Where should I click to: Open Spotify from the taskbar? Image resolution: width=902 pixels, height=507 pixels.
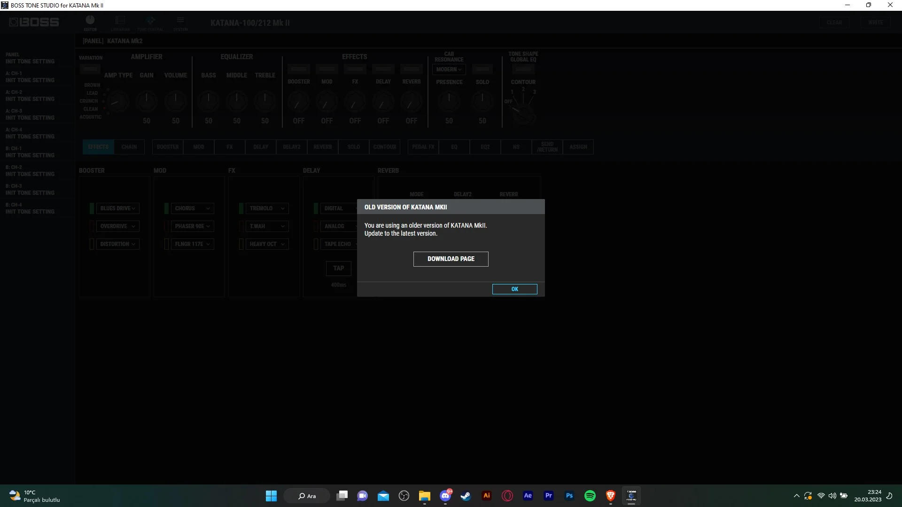click(x=590, y=496)
